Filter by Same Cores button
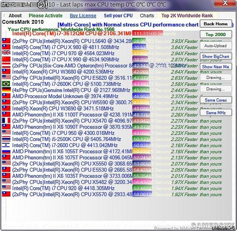The width and height of the screenshot is (237, 231). 216,100
